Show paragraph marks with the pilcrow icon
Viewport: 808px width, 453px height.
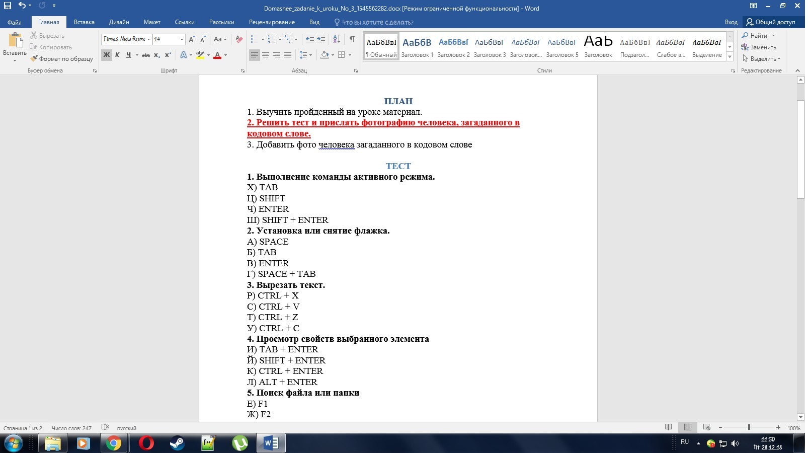coord(352,39)
